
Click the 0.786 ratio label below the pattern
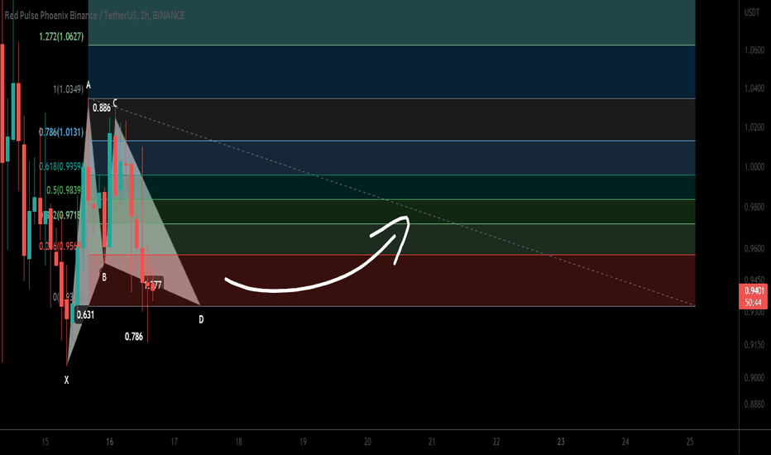tap(134, 337)
